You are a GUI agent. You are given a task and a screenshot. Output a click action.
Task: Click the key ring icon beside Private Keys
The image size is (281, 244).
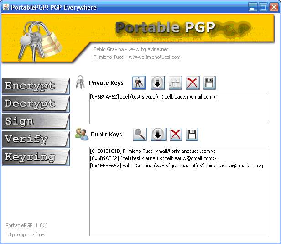[80, 82]
